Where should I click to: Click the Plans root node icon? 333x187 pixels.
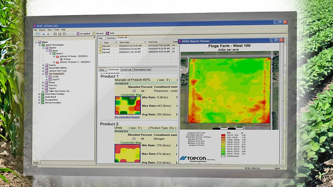(39, 42)
